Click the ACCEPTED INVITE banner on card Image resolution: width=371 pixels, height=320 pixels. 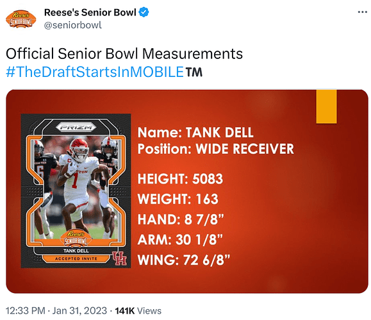[76, 258]
